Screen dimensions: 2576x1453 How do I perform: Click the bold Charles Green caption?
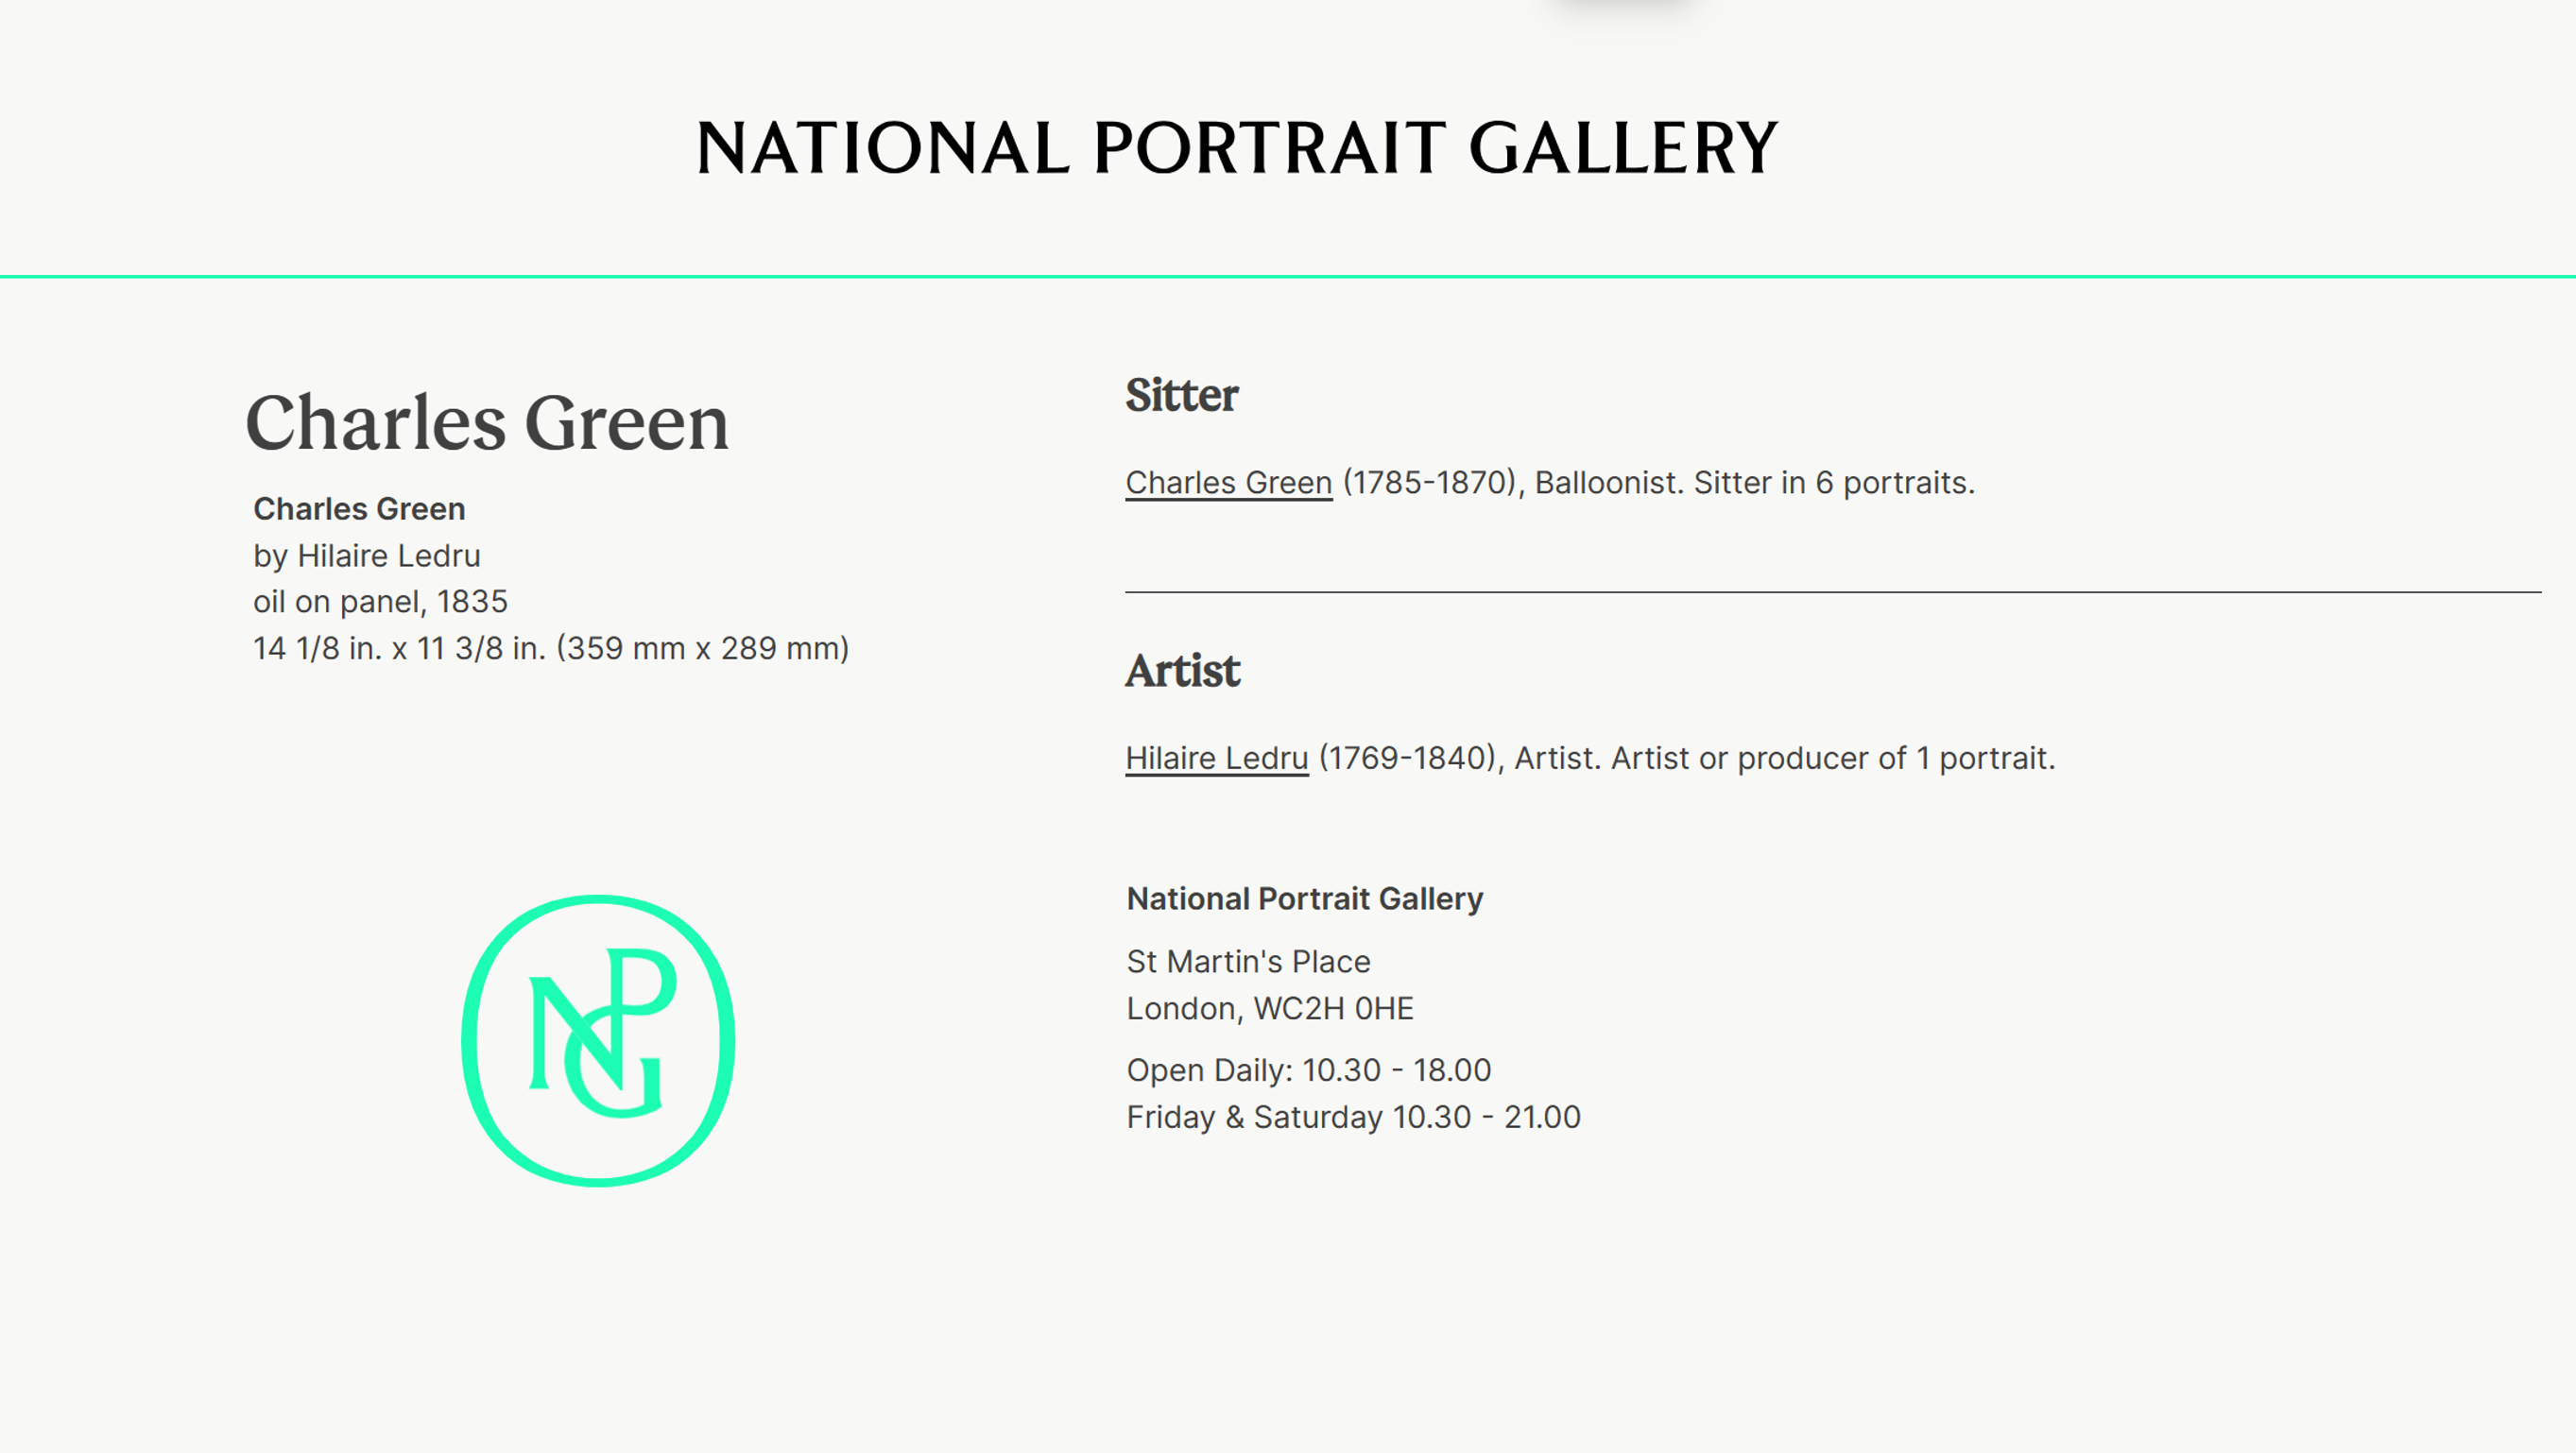point(359,509)
